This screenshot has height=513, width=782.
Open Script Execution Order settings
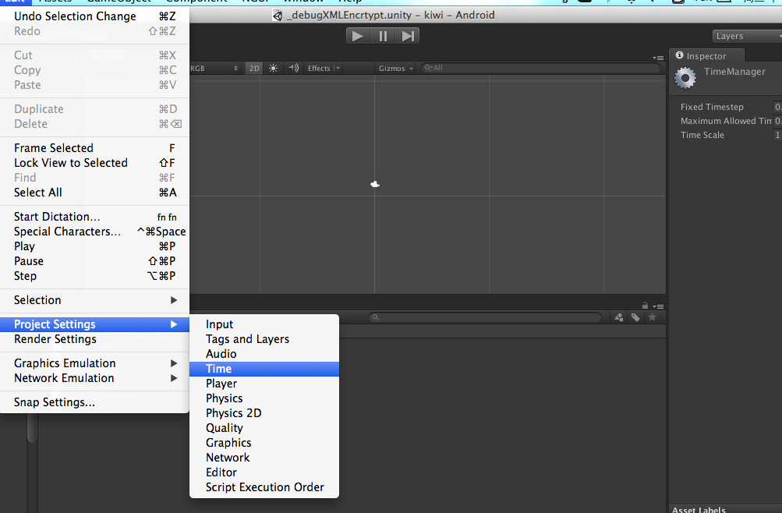pyautogui.click(x=264, y=487)
